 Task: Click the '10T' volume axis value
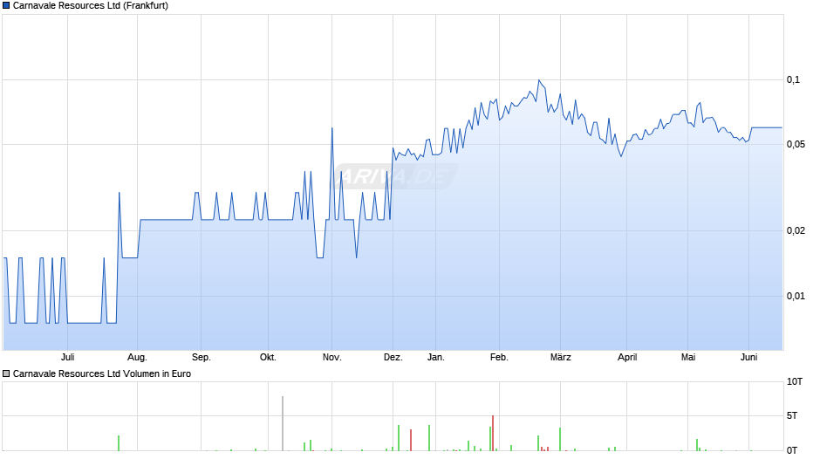tap(795, 381)
